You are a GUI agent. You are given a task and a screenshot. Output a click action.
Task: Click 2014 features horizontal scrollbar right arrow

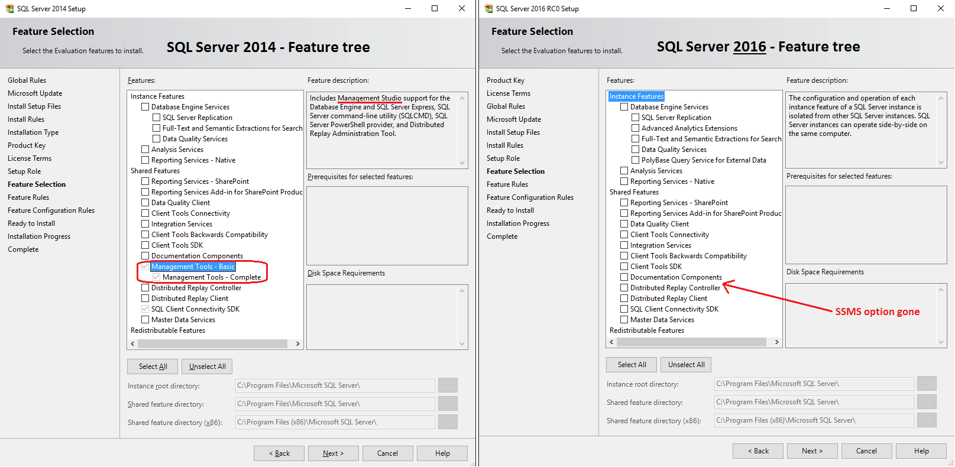tap(298, 343)
